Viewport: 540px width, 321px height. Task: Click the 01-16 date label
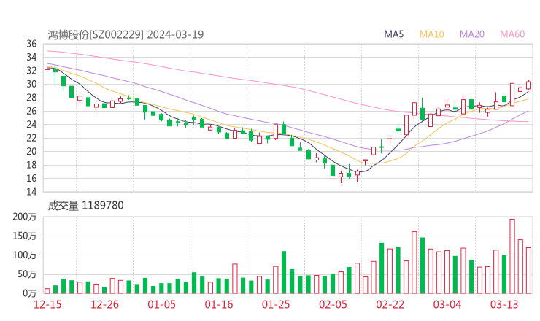pyautogui.click(x=219, y=304)
